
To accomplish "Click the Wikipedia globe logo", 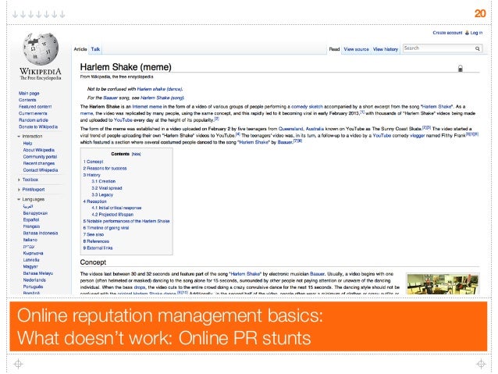I will click(x=41, y=49).
